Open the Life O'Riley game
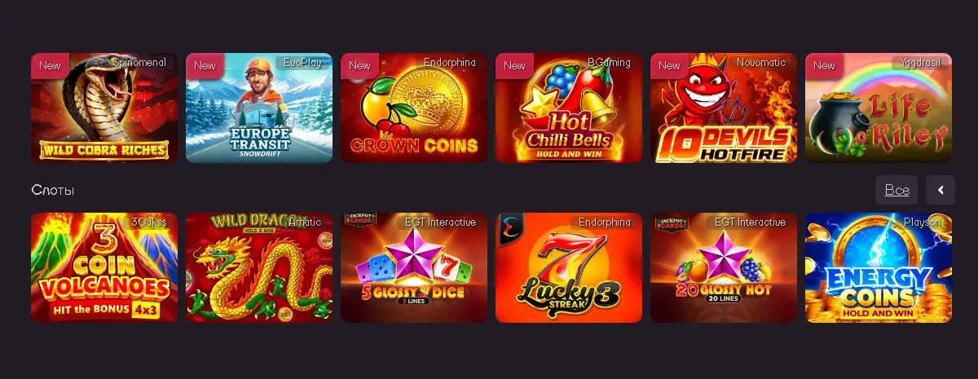 [x=879, y=108]
